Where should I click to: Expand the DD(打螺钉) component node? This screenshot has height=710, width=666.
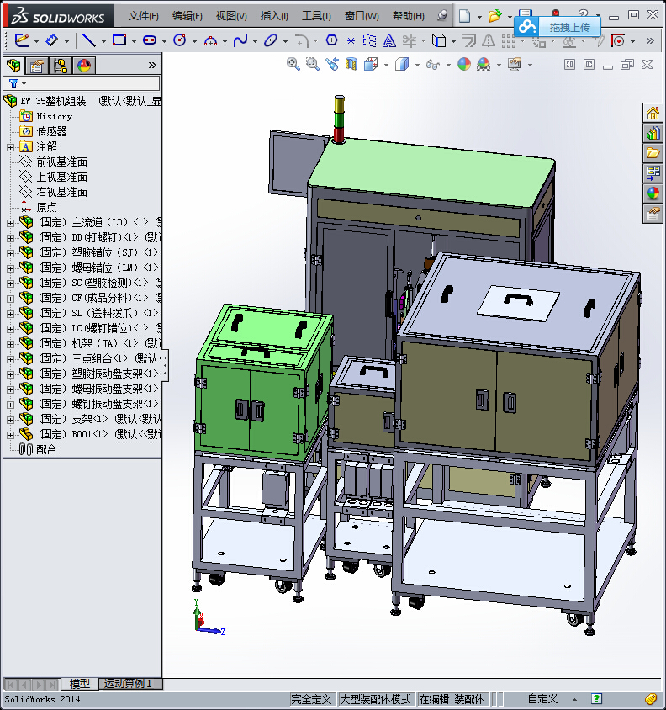(10, 238)
